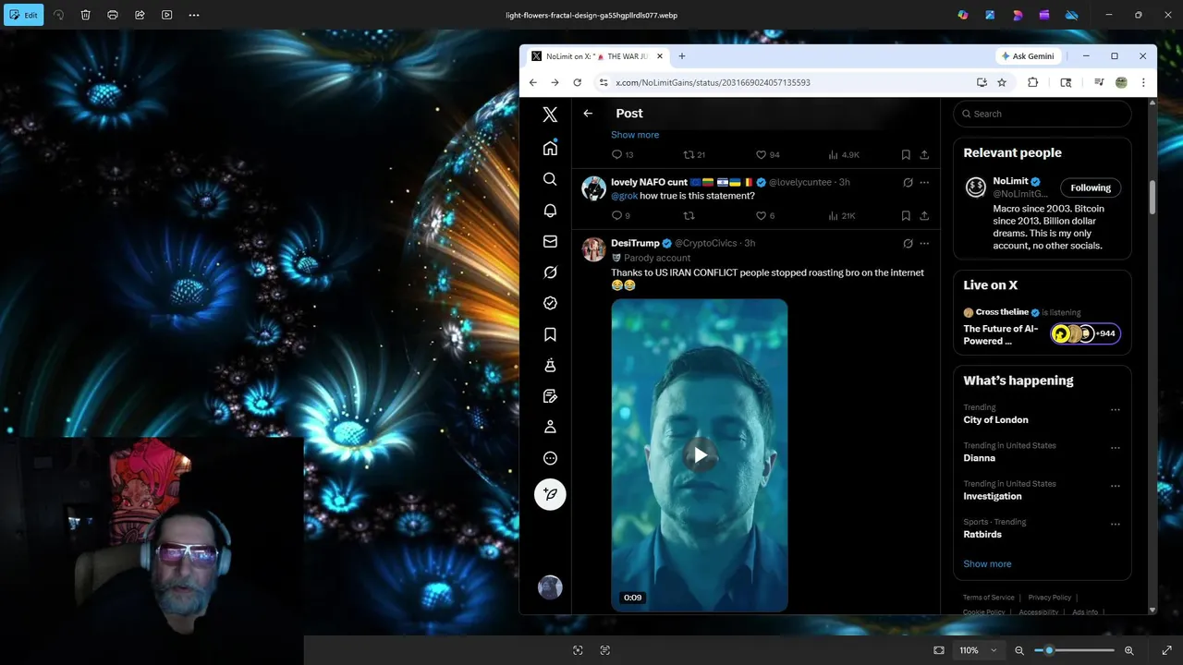The width and height of the screenshot is (1183, 665).
Task: Open X Explore search in sidebar
Action: tap(550, 179)
